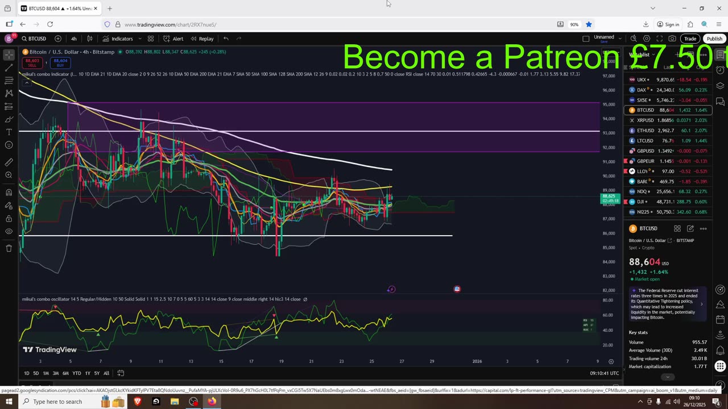Click the 88,604 BUY price button
Screen dimensions: 728x409
pos(60,62)
